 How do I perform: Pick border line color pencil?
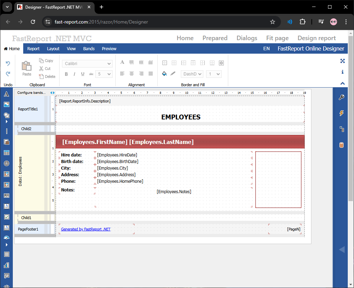[173, 74]
